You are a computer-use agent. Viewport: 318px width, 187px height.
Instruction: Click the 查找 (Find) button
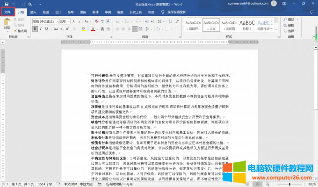(x=291, y=20)
